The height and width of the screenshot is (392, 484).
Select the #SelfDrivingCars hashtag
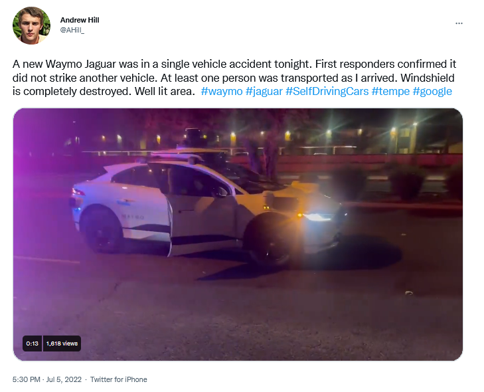[327, 92]
